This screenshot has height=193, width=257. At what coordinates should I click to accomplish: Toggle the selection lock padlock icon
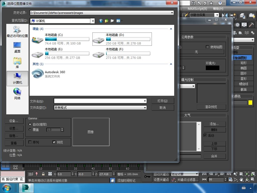click(x=43, y=174)
